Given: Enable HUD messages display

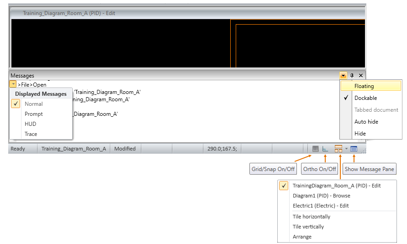Looking at the screenshot, I should 30,124.
